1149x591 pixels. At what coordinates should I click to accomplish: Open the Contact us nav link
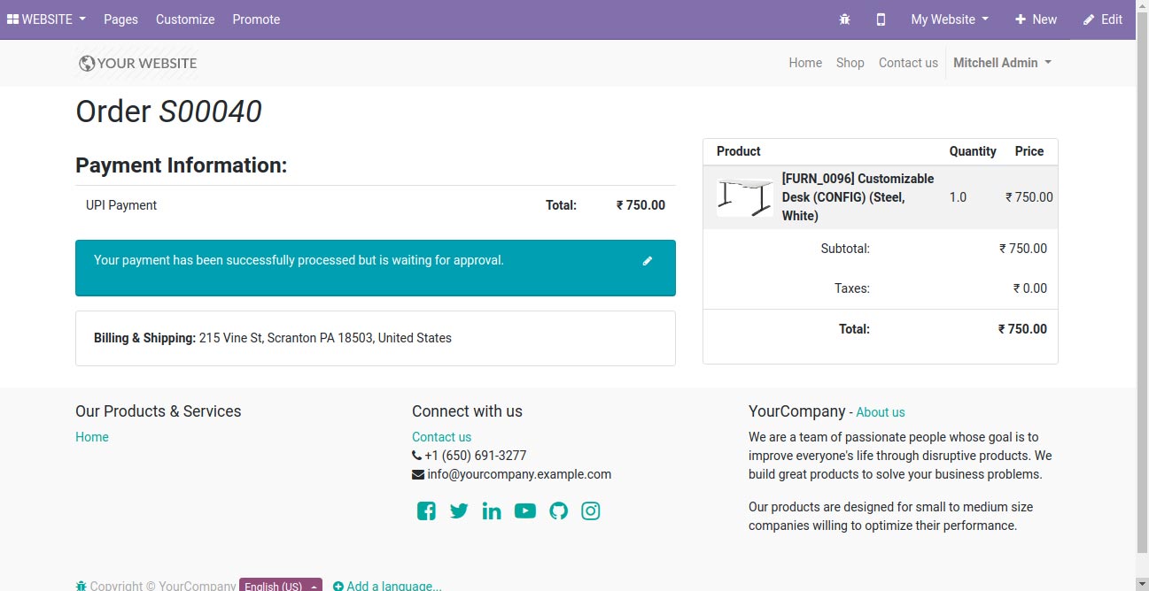908,63
